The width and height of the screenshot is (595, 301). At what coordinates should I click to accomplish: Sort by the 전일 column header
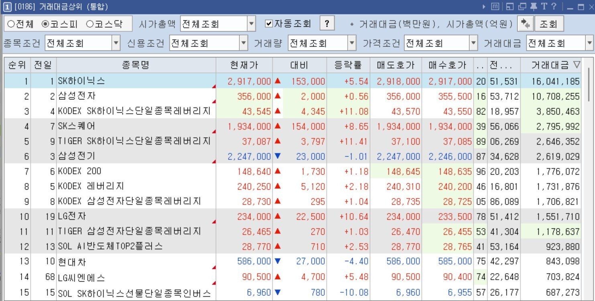pyautogui.click(x=43, y=65)
